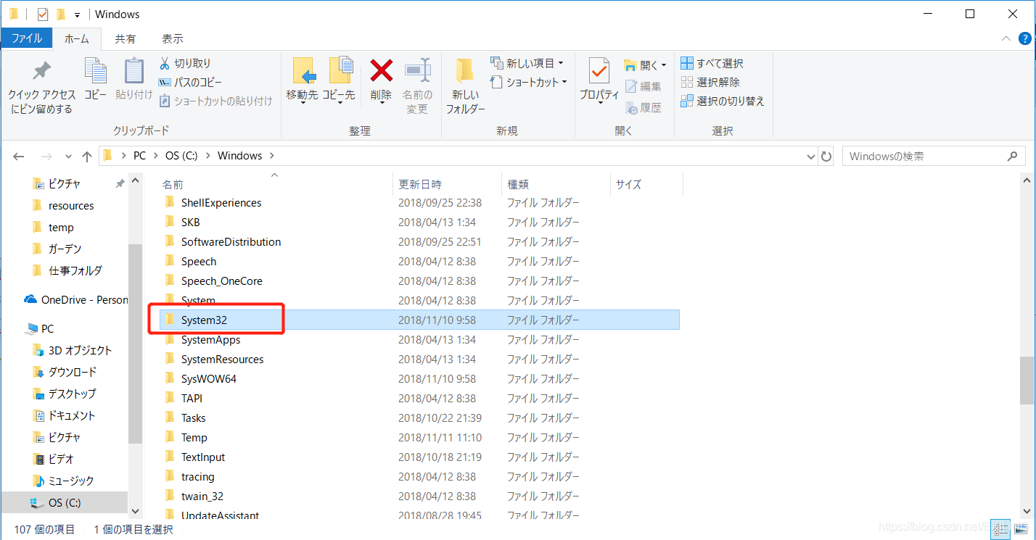
Task: Open the Open (開く) dropdown in ribbon
Action: (x=645, y=65)
